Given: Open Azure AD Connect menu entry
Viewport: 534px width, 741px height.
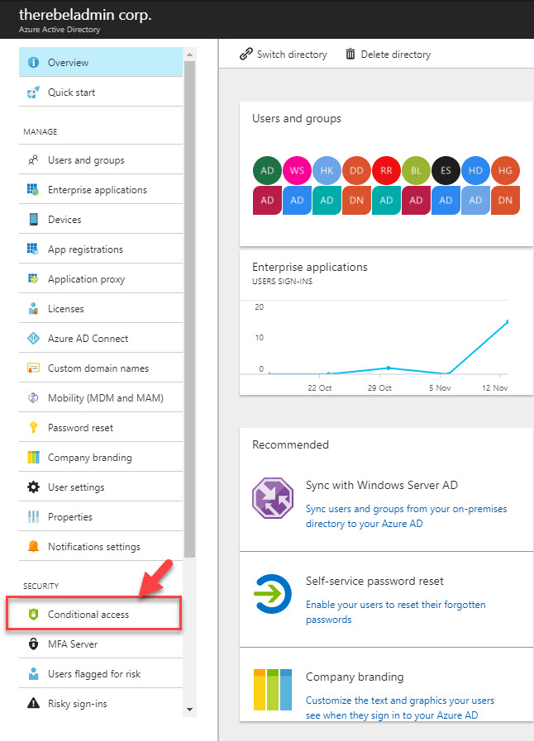Looking at the screenshot, I should pos(101,338).
